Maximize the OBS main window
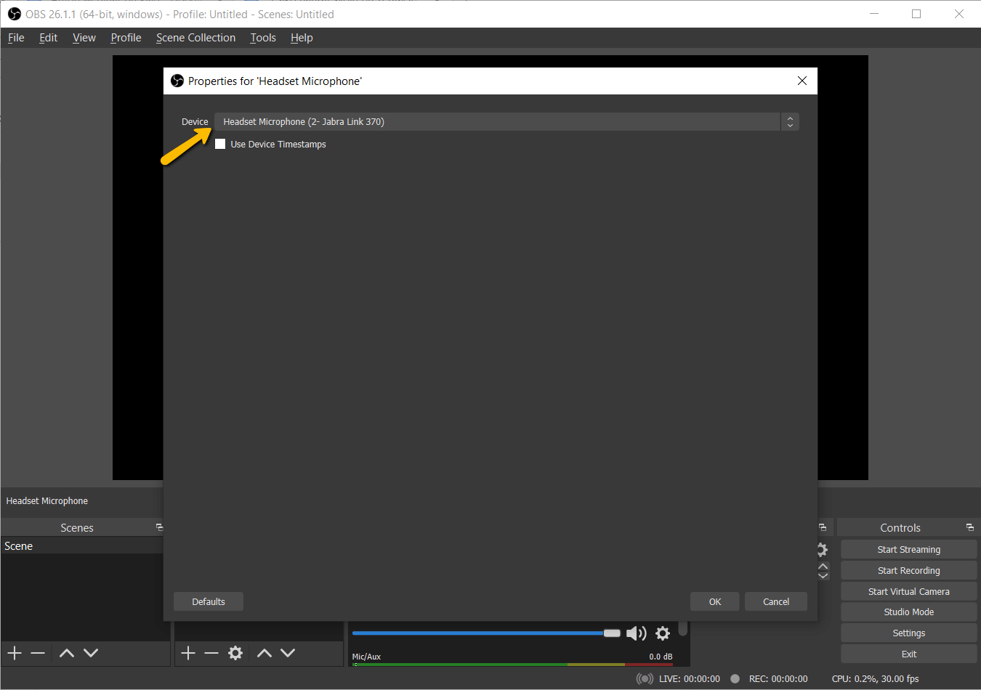The image size is (981, 690). coord(916,14)
